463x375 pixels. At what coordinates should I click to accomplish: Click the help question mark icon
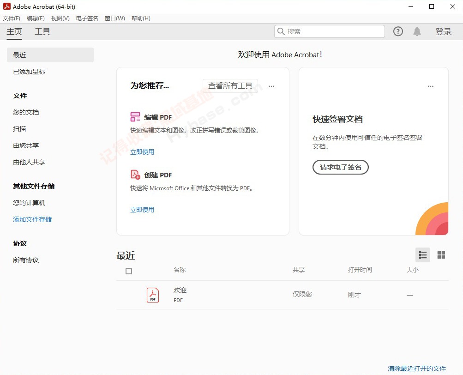coord(398,31)
